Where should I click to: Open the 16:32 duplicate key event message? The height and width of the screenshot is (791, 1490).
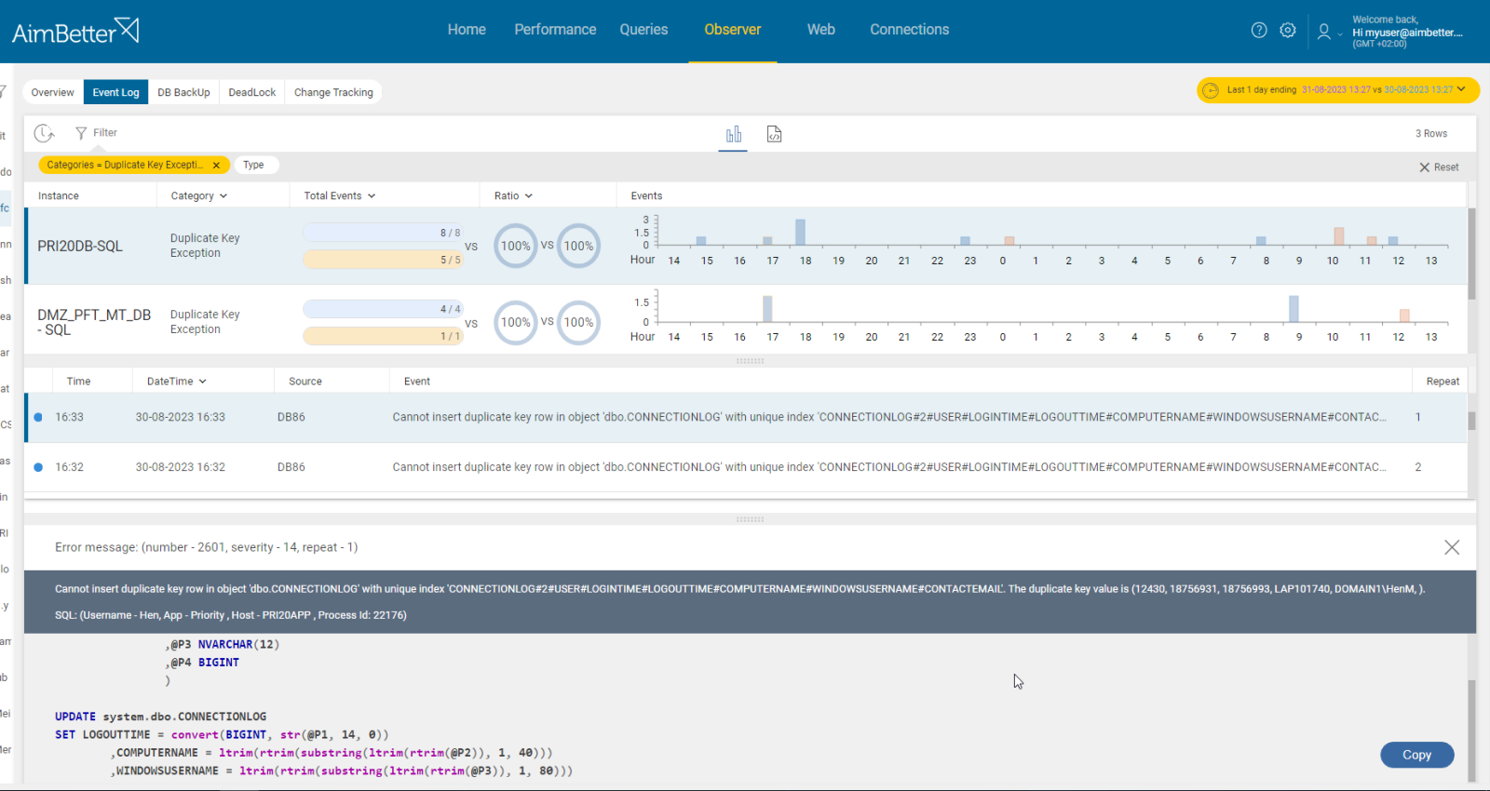click(x=889, y=467)
